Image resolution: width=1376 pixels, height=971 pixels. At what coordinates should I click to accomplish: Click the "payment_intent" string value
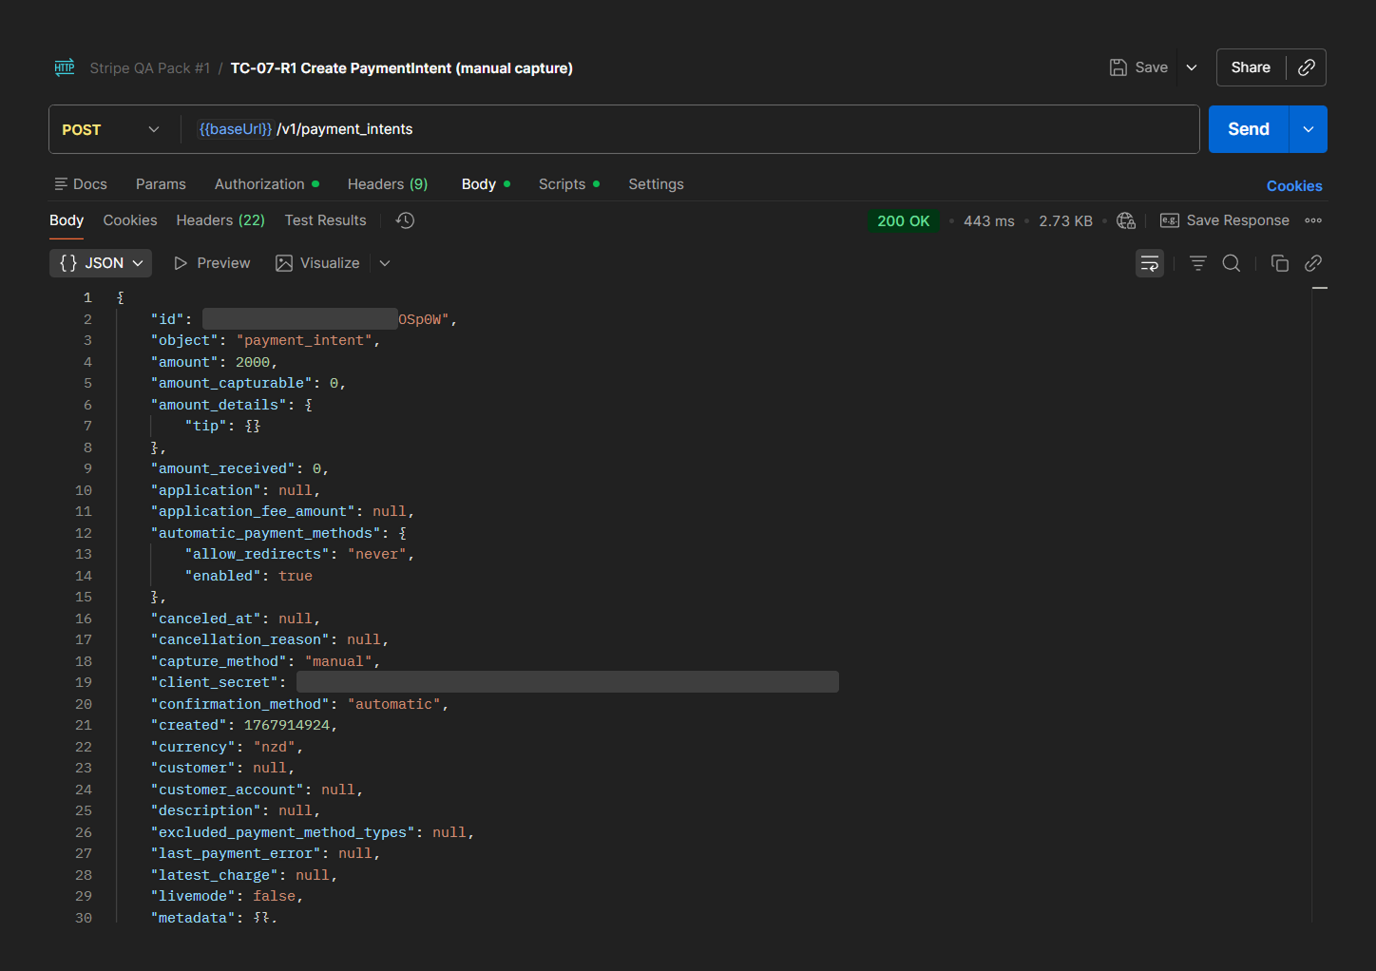[304, 340]
